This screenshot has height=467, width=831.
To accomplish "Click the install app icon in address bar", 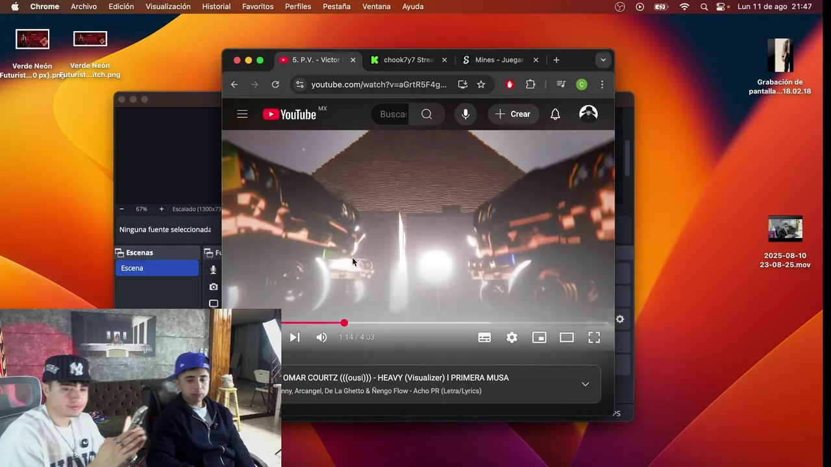I will pos(462,84).
